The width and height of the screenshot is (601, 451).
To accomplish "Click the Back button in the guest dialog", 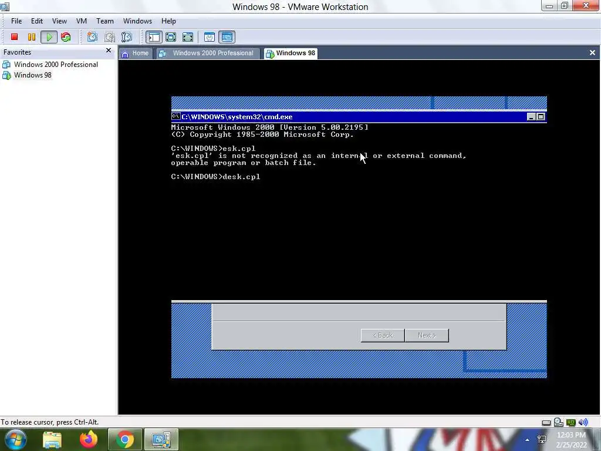I will coord(383,335).
